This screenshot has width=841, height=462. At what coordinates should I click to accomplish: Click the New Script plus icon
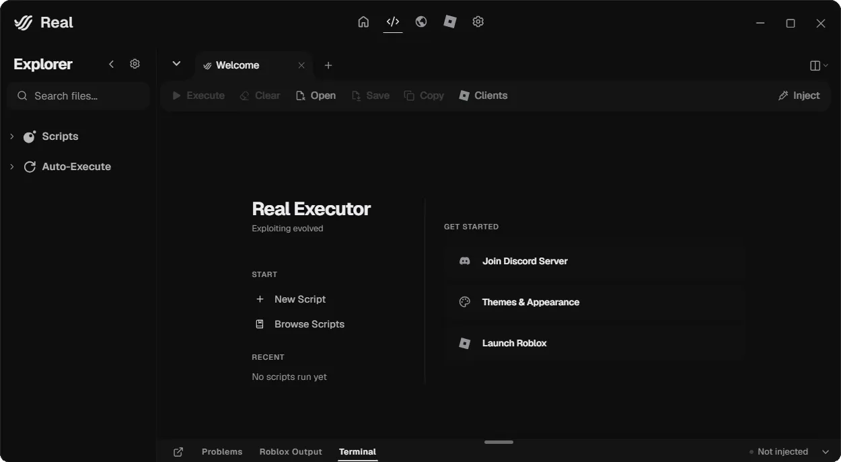(x=260, y=299)
